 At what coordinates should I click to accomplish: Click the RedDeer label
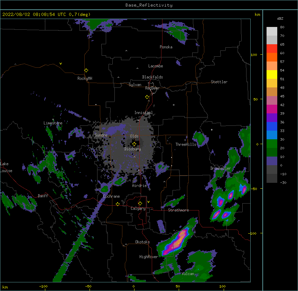pyautogui.click(x=152, y=88)
